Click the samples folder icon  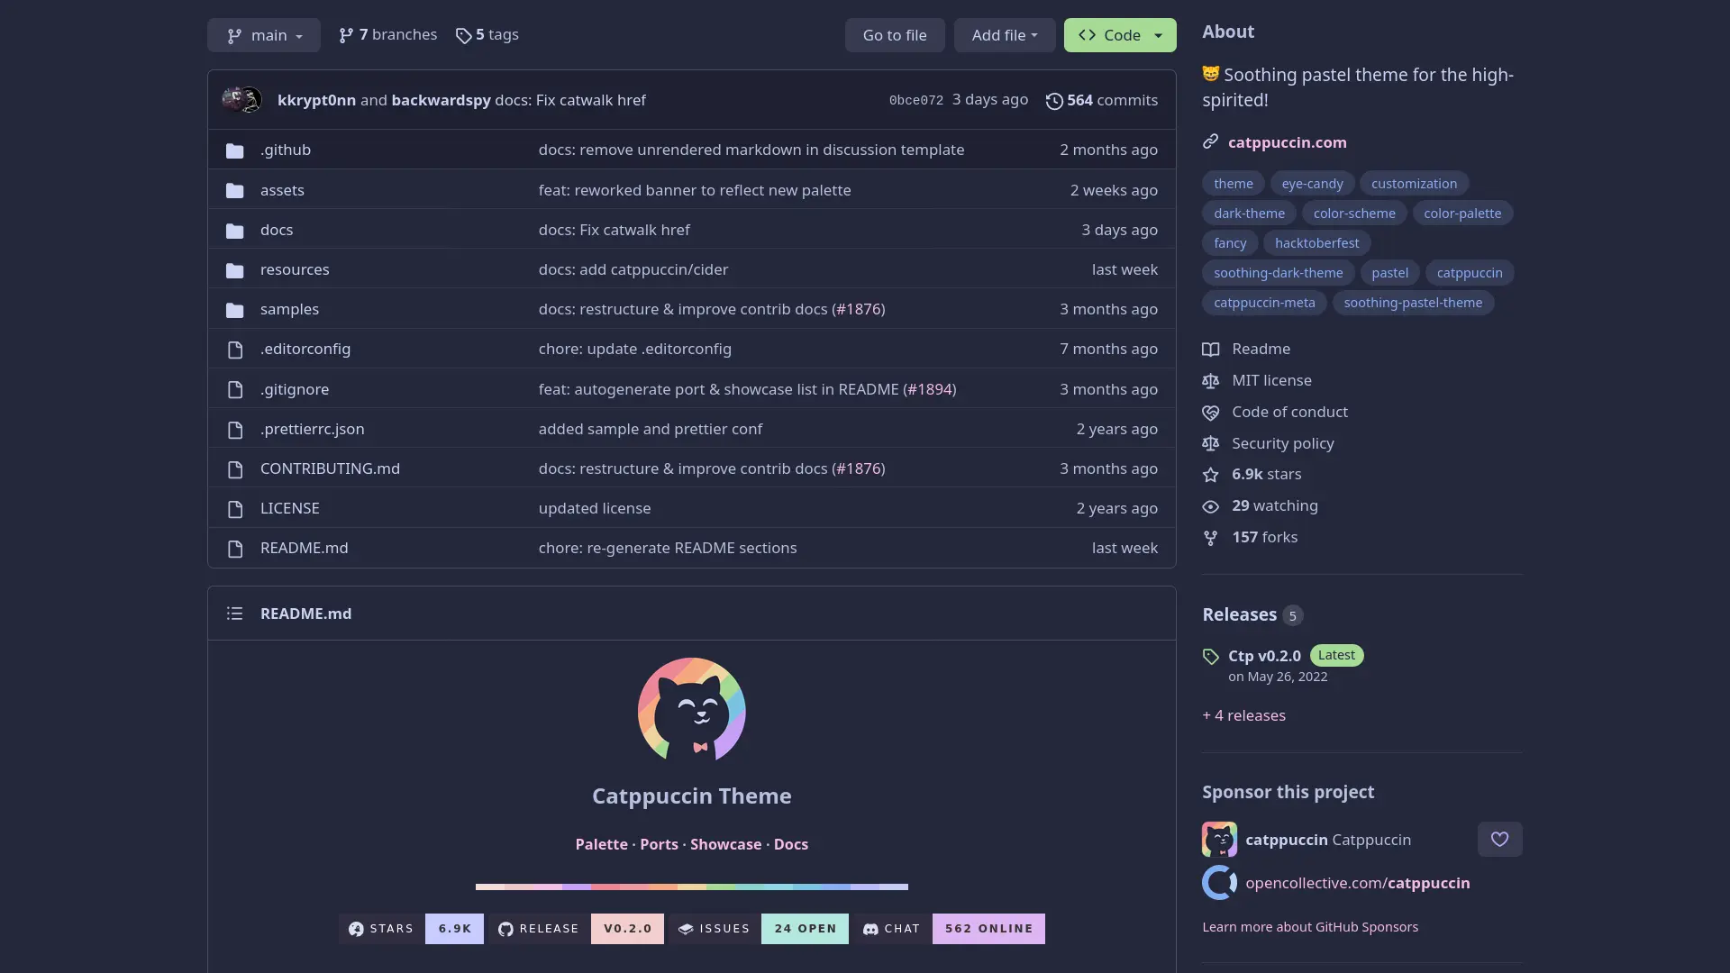[234, 310]
